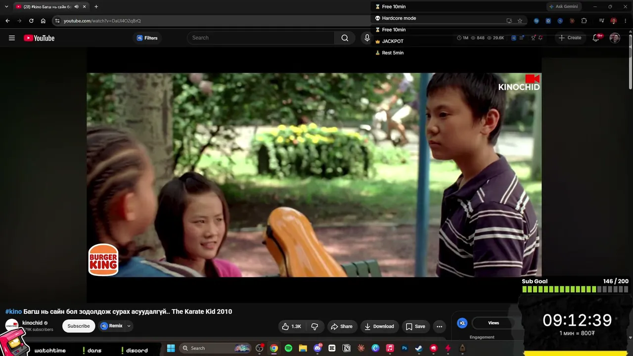Click the 29.6K stat in header
Viewport: 633px width, 356px height.
[496, 38]
